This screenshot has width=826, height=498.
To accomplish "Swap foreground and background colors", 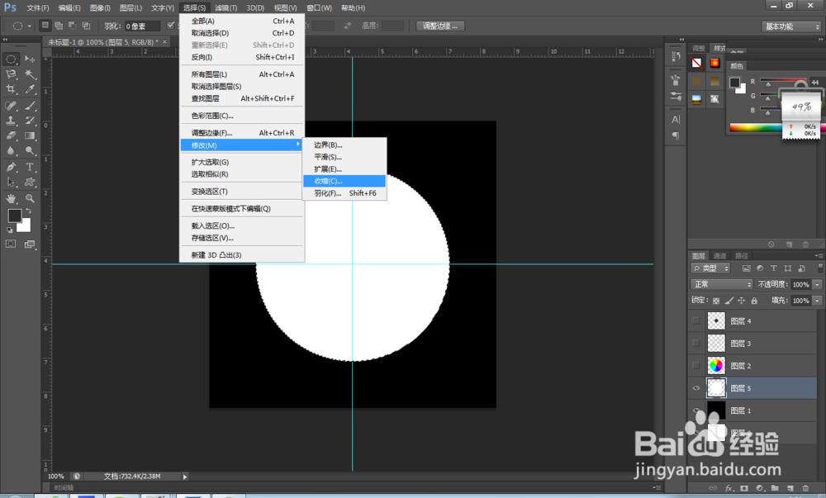I will pos(29,211).
